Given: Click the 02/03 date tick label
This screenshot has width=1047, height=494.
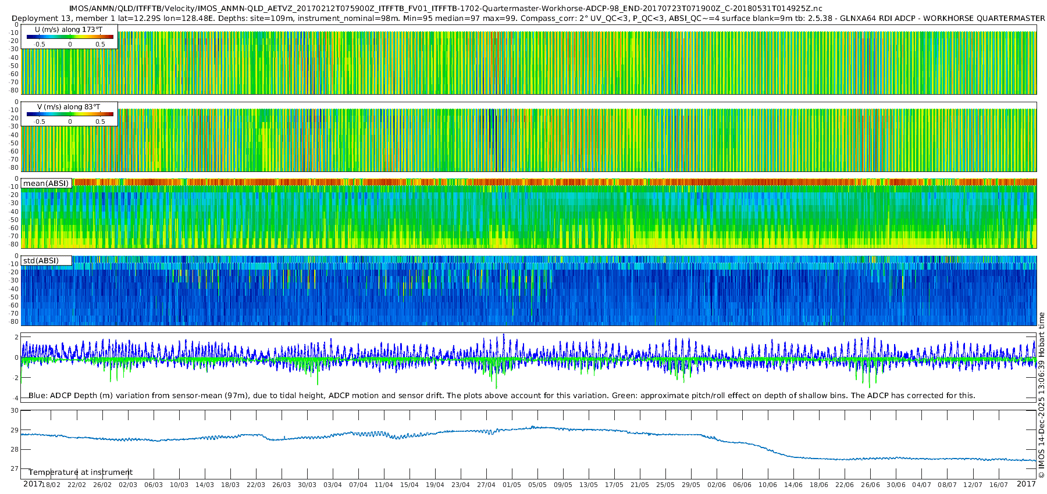Looking at the screenshot, I should (x=128, y=485).
